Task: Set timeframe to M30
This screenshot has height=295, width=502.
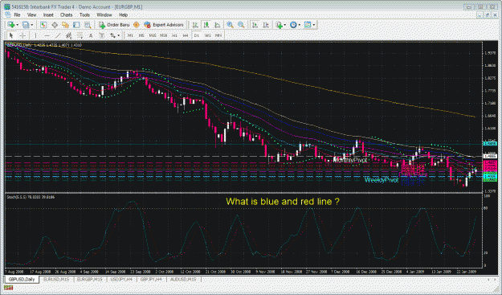Action: [x=164, y=35]
